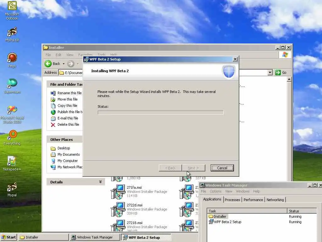This screenshot has width=322, height=242.
Task: Open the Edit menu in Installer window
Action: pyautogui.click(x=58, y=55)
